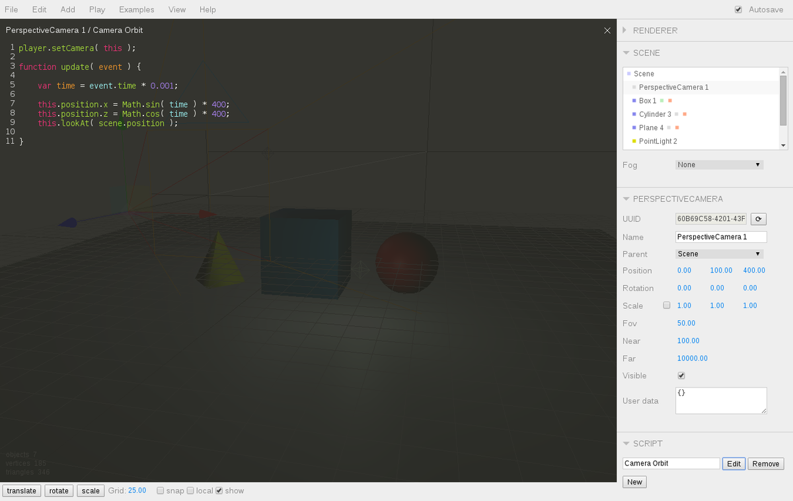This screenshot has height=501, width=793.
Task: Click the green geometry square on the Box 1 row
Action: pyautogui.click(x=662, y=101)
